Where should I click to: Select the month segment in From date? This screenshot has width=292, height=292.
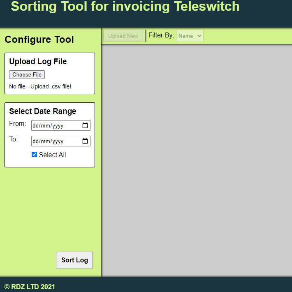45,126
